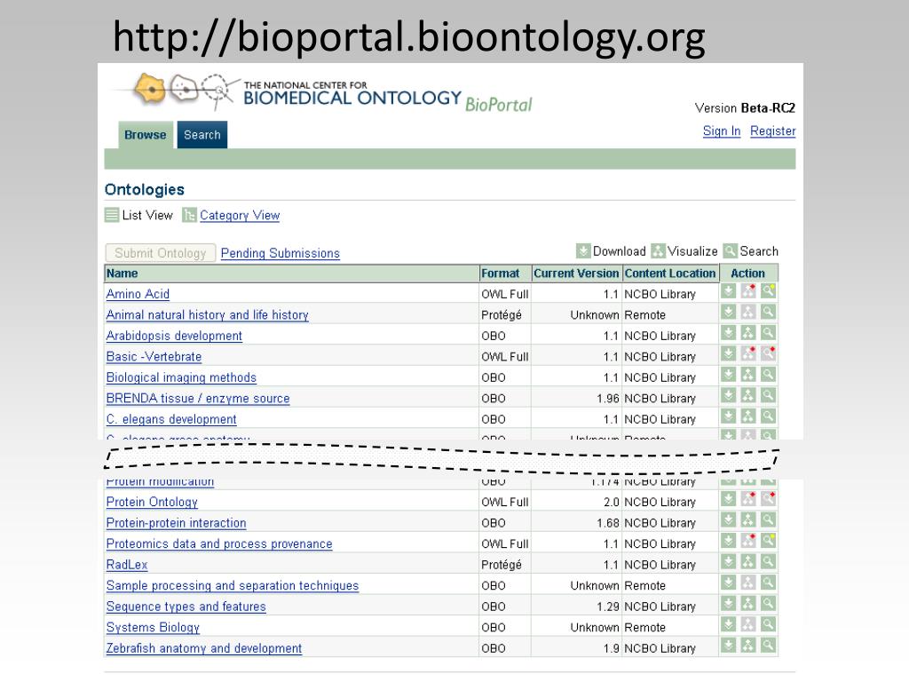Viewport: 909px width, 682px height.
Task: Visualize Biological imaging methods ontology
Action: coord(748,375)
